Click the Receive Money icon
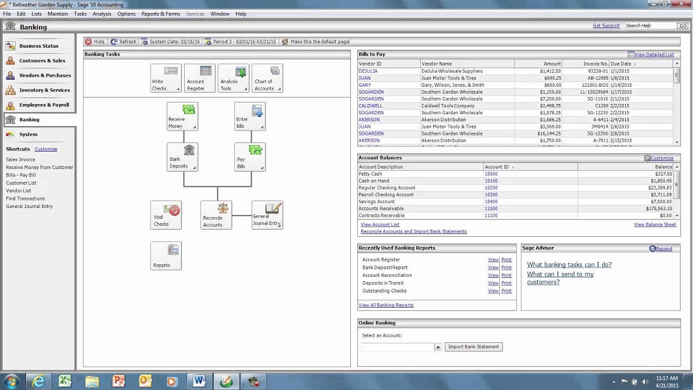This screenshot has width=693, height=390. (x=182, y=116)
